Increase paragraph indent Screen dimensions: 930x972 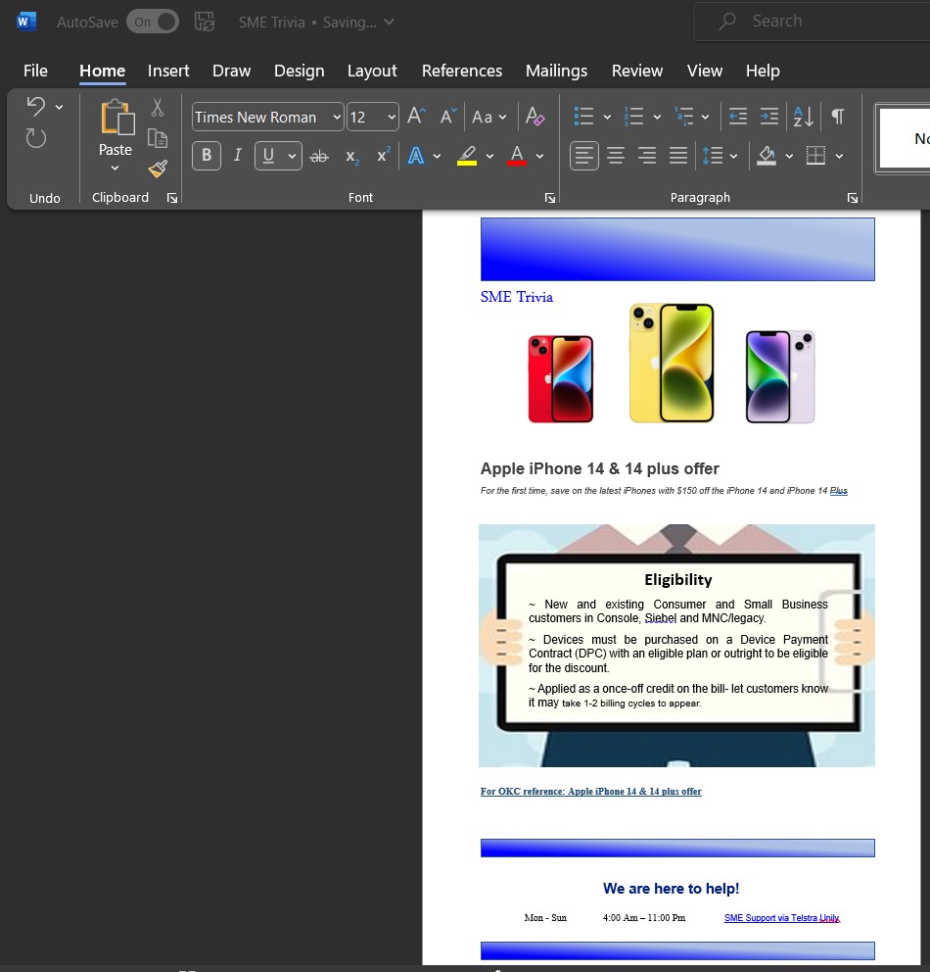769,117
